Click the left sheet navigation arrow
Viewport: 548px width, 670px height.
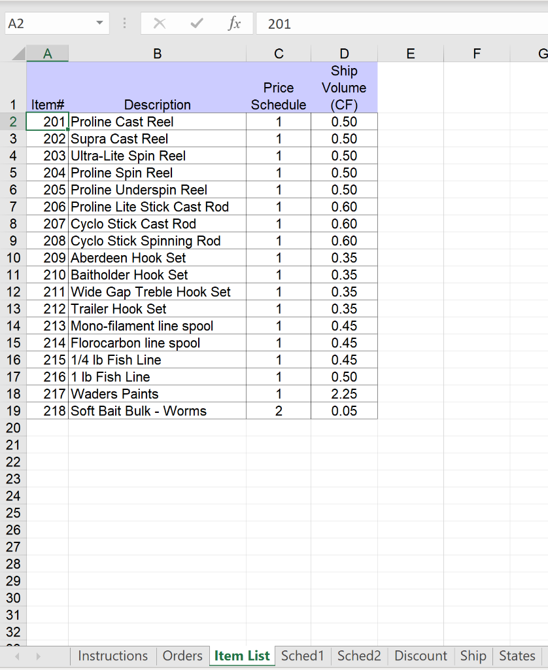17,656
